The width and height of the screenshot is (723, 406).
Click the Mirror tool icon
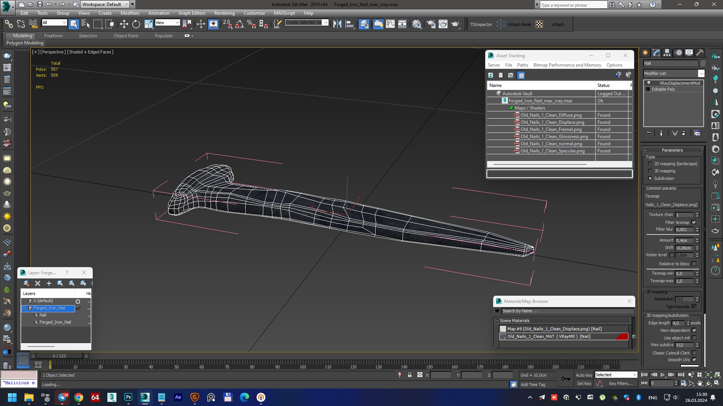click(x=337, y=24)
